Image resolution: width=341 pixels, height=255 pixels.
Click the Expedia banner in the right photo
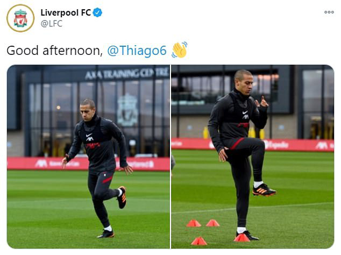[276, 145]
